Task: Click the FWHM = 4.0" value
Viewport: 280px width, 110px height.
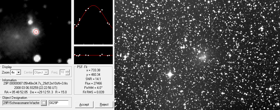Action: point(93,88)
